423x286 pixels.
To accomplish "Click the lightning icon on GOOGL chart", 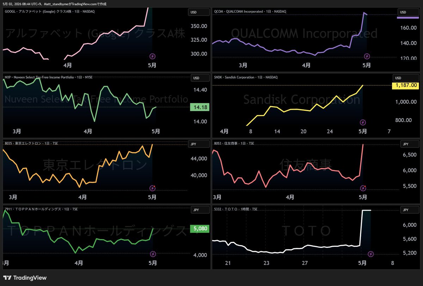I will click(x=153, y=56).
